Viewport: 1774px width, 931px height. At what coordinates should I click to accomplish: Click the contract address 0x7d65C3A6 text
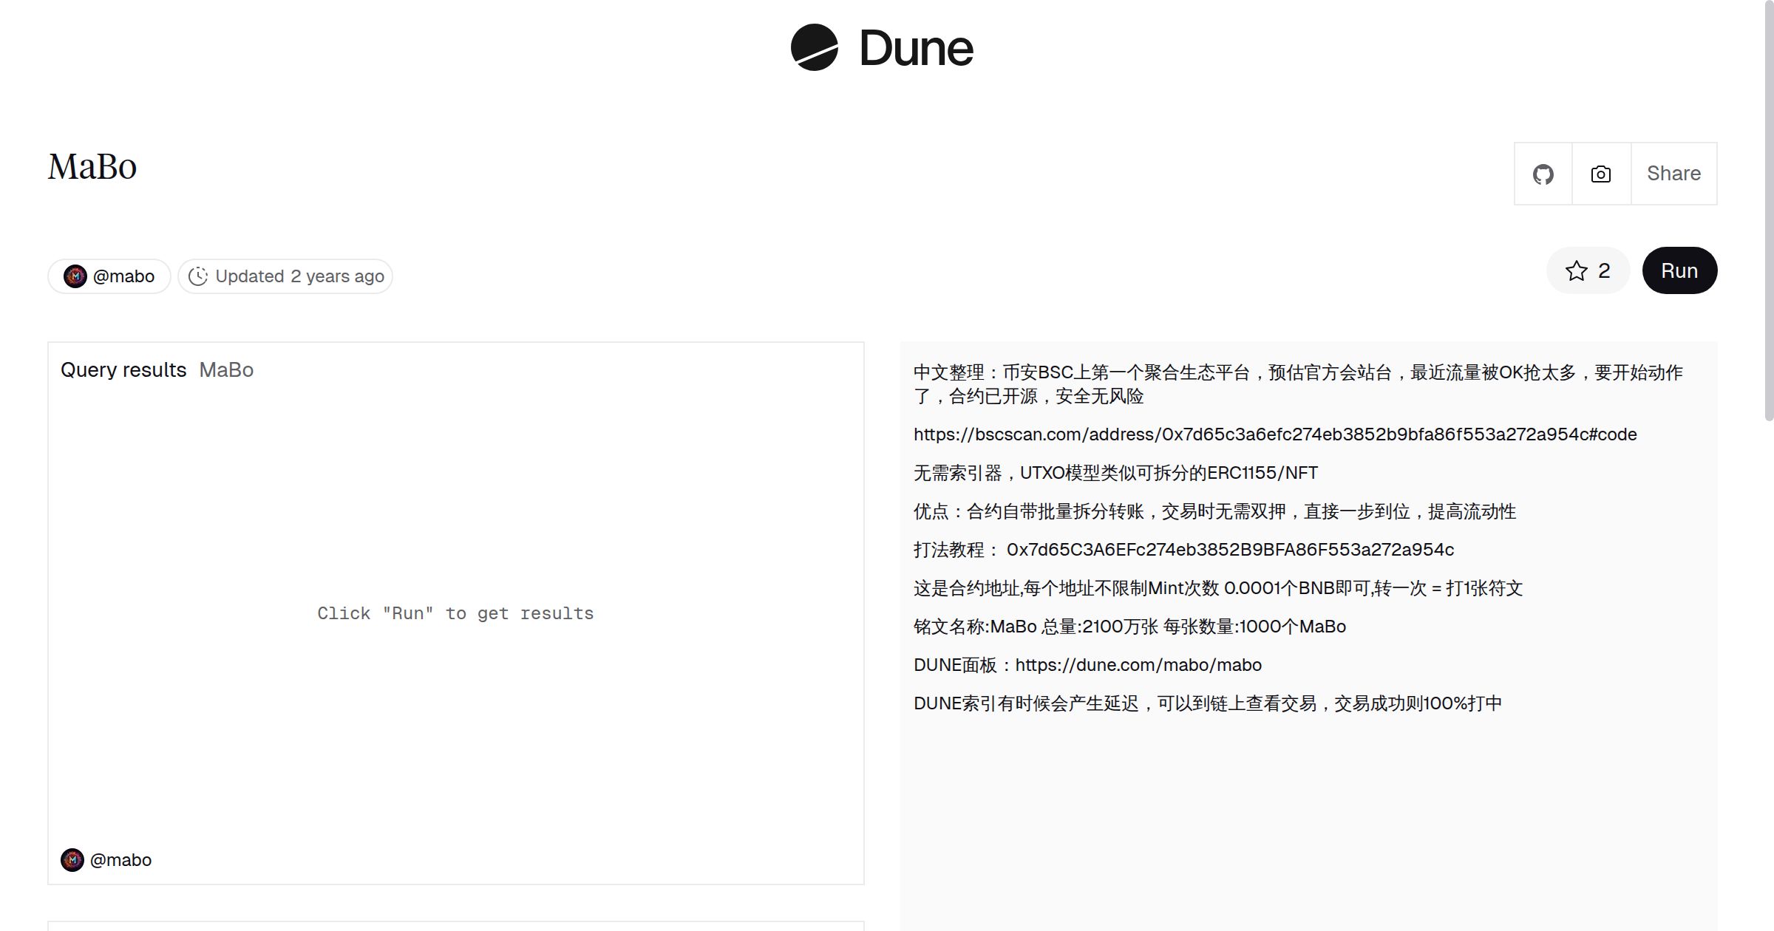pyautogui.click(x=1230, y=550)
